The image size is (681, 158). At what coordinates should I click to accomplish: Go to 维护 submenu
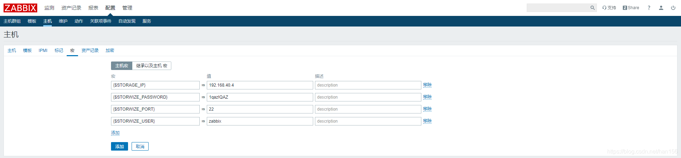tap(63, 21)
